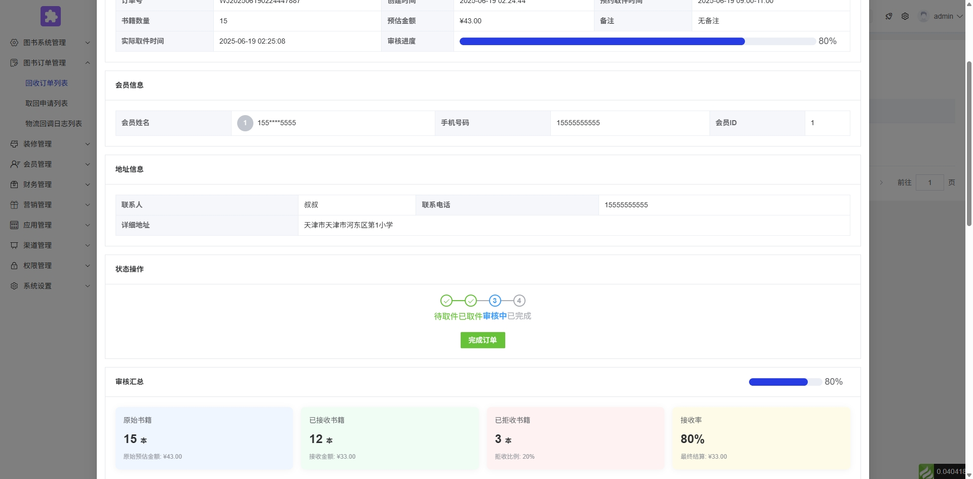973x479 pixels.
Task: Open the admin user dropdown
Action: 948,16
